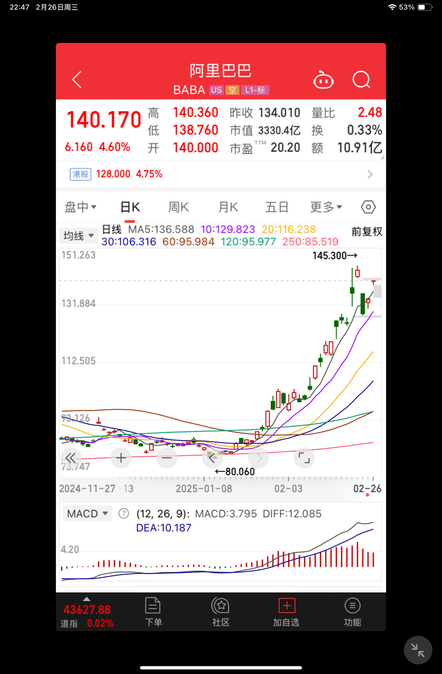Open the robot assistant icon
442x674 pixels.
(x=323, y=80)
